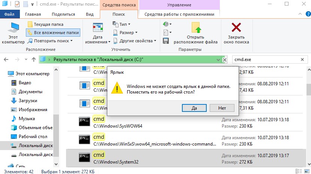
Task: Open Quick Access Toolbar customize dropdown
Action: pos(32,4)
